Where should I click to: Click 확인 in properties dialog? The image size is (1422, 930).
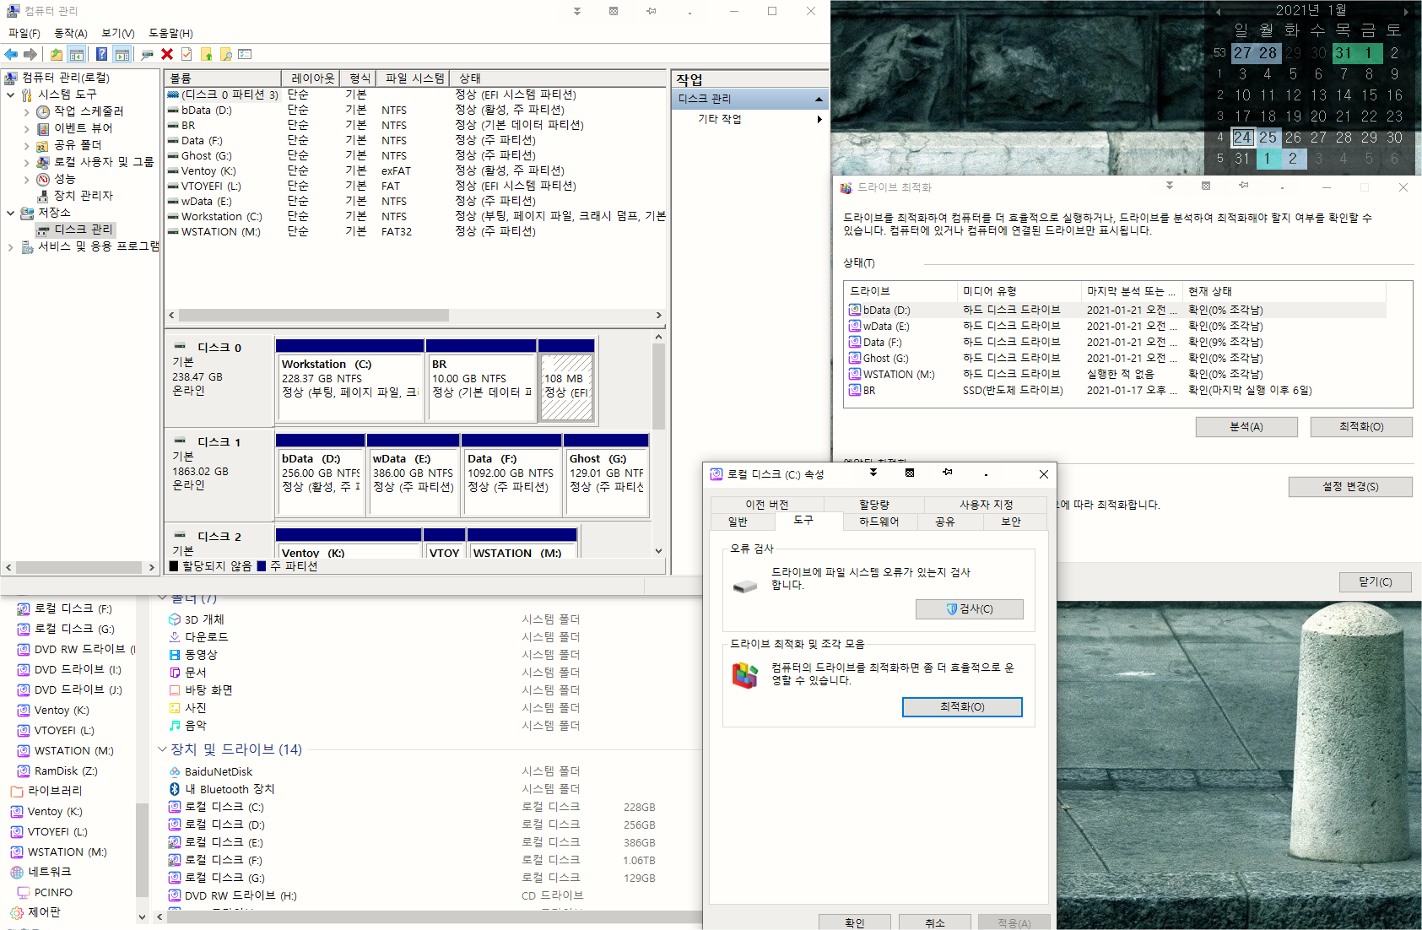854,922
